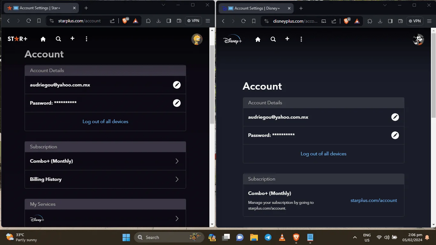Select Account Settings | Star+ tab

pyautogui.click(x=41, y=8)
